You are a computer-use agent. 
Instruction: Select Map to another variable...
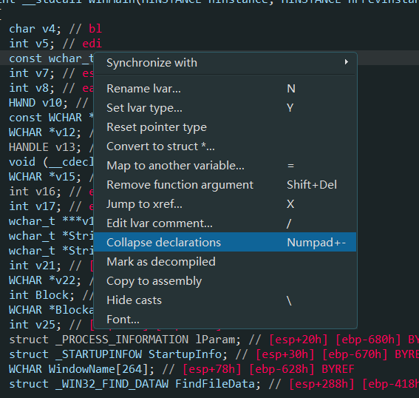(225, 166)
